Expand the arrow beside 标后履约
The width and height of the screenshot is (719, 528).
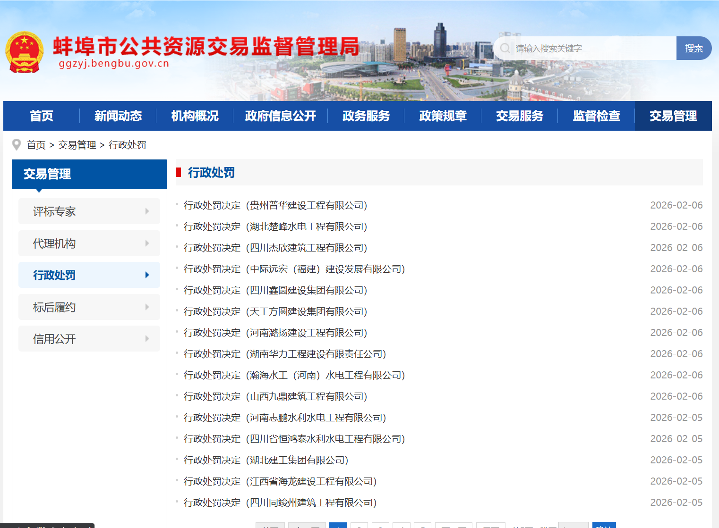[147, 307]
